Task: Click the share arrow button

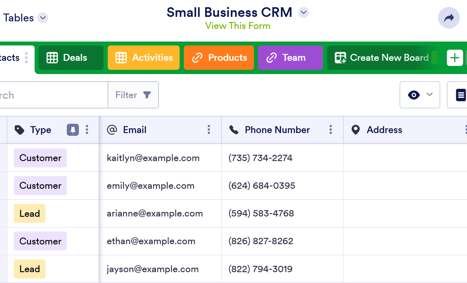Action: click(x=449, y=18)
